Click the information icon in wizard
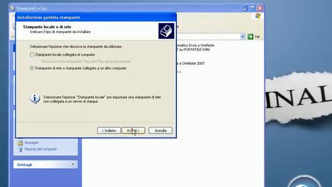 [35, 99]
